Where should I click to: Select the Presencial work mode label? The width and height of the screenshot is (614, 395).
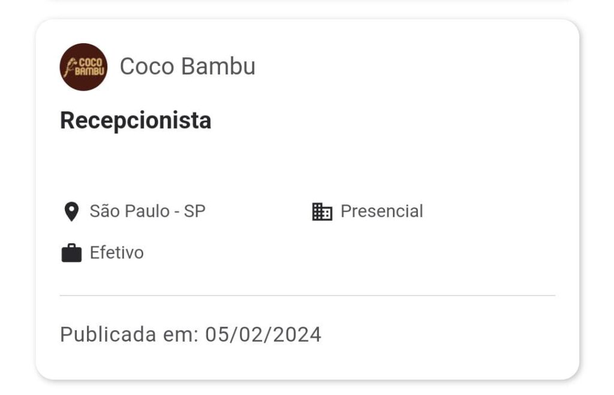[x=382, y=211]
